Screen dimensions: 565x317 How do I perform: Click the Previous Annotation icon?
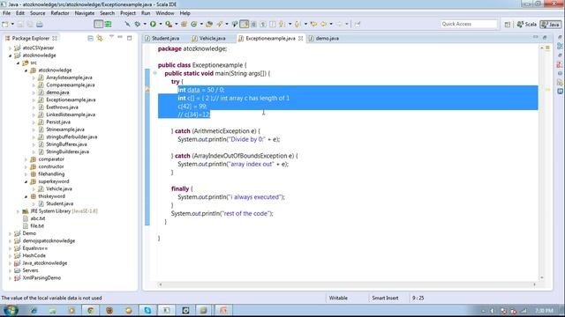click(x=298, y=24)
